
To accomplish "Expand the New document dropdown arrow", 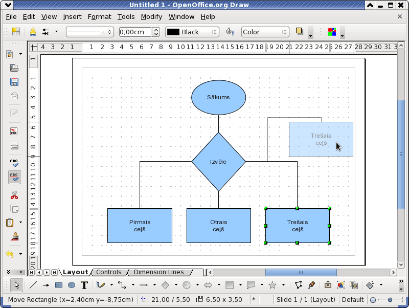I will (20, 54).
